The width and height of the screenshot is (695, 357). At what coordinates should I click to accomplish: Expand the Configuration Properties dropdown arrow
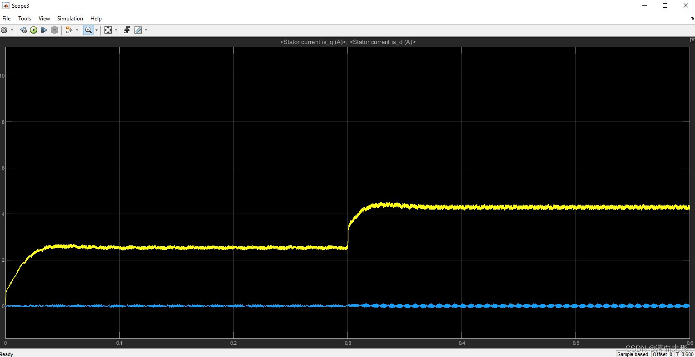click(12, 30)
